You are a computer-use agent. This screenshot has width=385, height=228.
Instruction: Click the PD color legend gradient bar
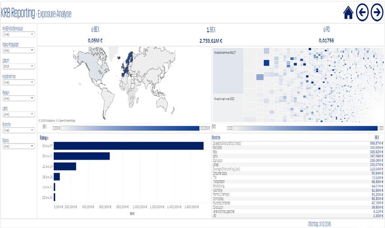pyautogui.click(x=306, y=128)
